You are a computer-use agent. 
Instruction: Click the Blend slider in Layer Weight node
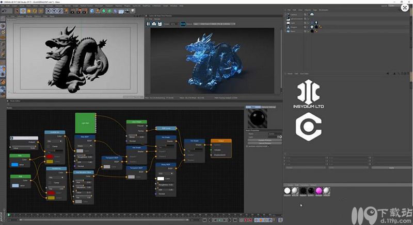click(x=137, y=137)
